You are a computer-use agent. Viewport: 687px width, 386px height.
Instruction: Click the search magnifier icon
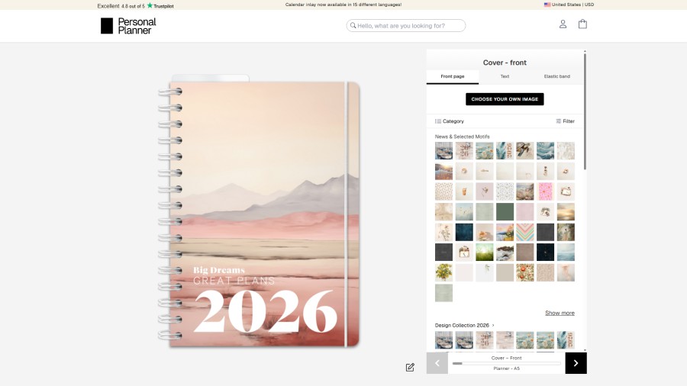coord(353,26)
